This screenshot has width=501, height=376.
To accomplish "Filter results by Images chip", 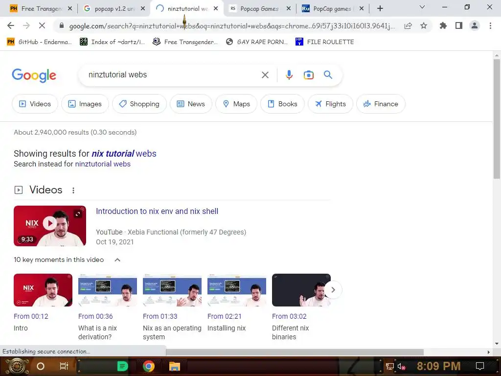I will pyautogui.click(x=85, y=104).
